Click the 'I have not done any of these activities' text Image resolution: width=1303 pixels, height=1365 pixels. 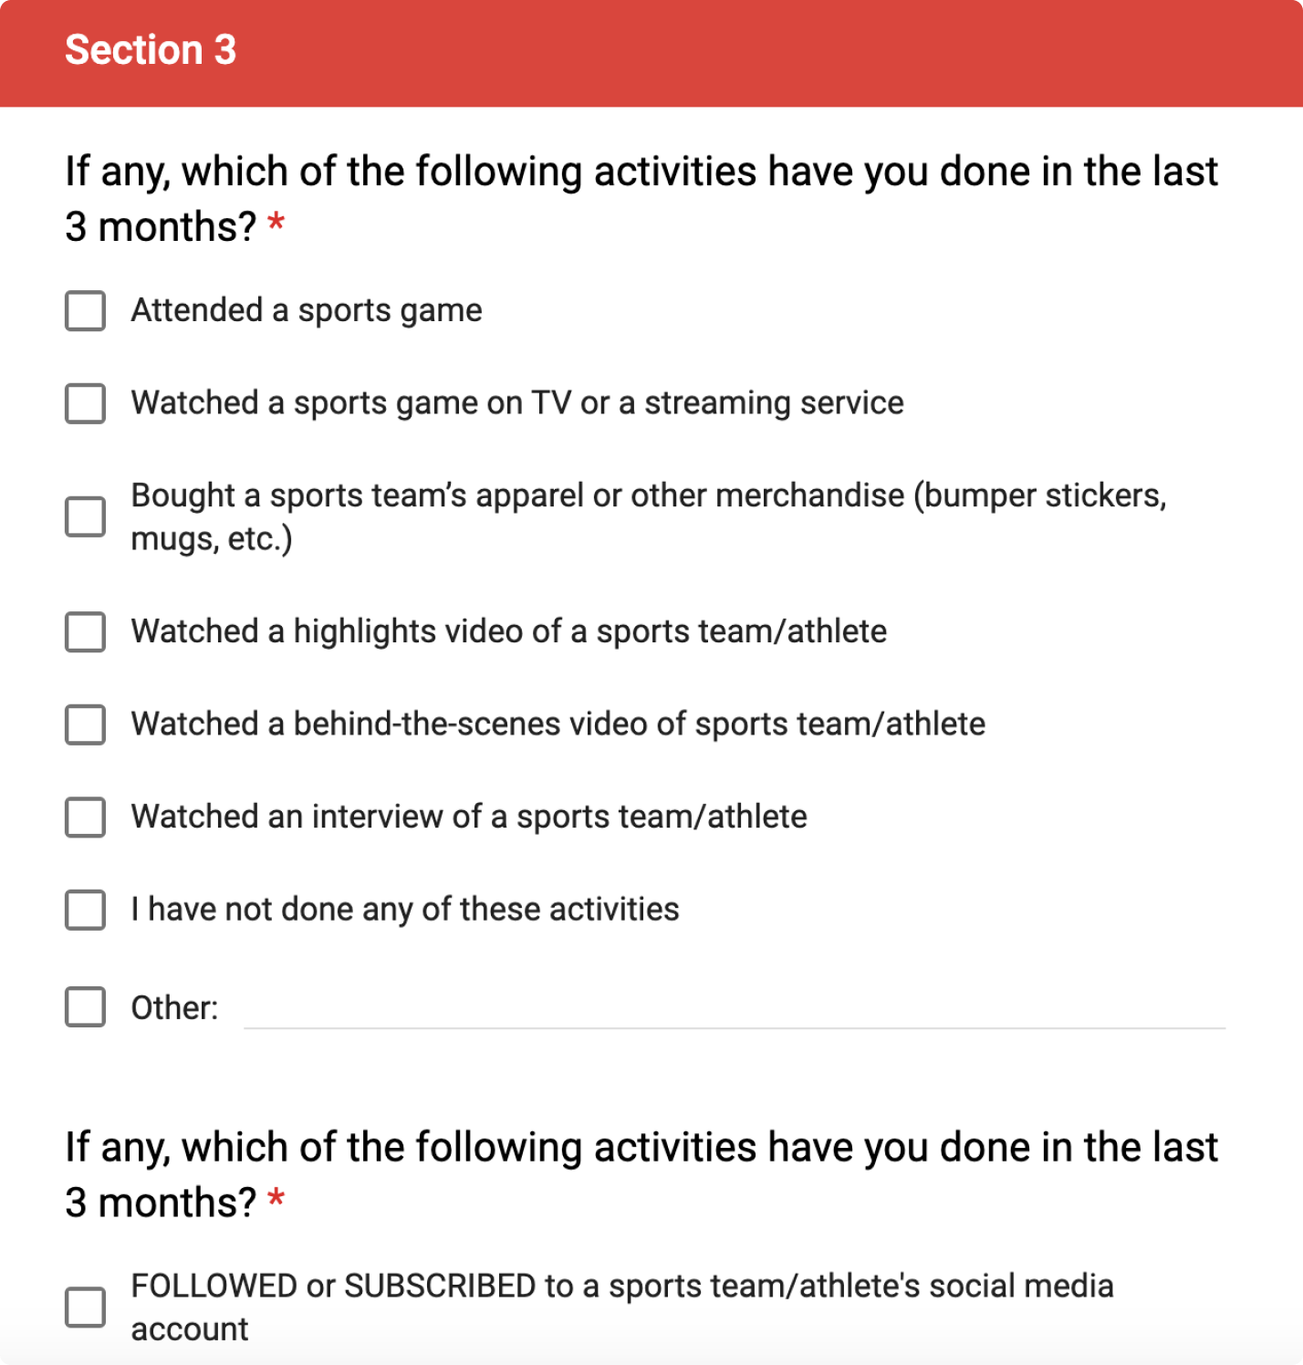pyautogui.click(x=405, y=909)
